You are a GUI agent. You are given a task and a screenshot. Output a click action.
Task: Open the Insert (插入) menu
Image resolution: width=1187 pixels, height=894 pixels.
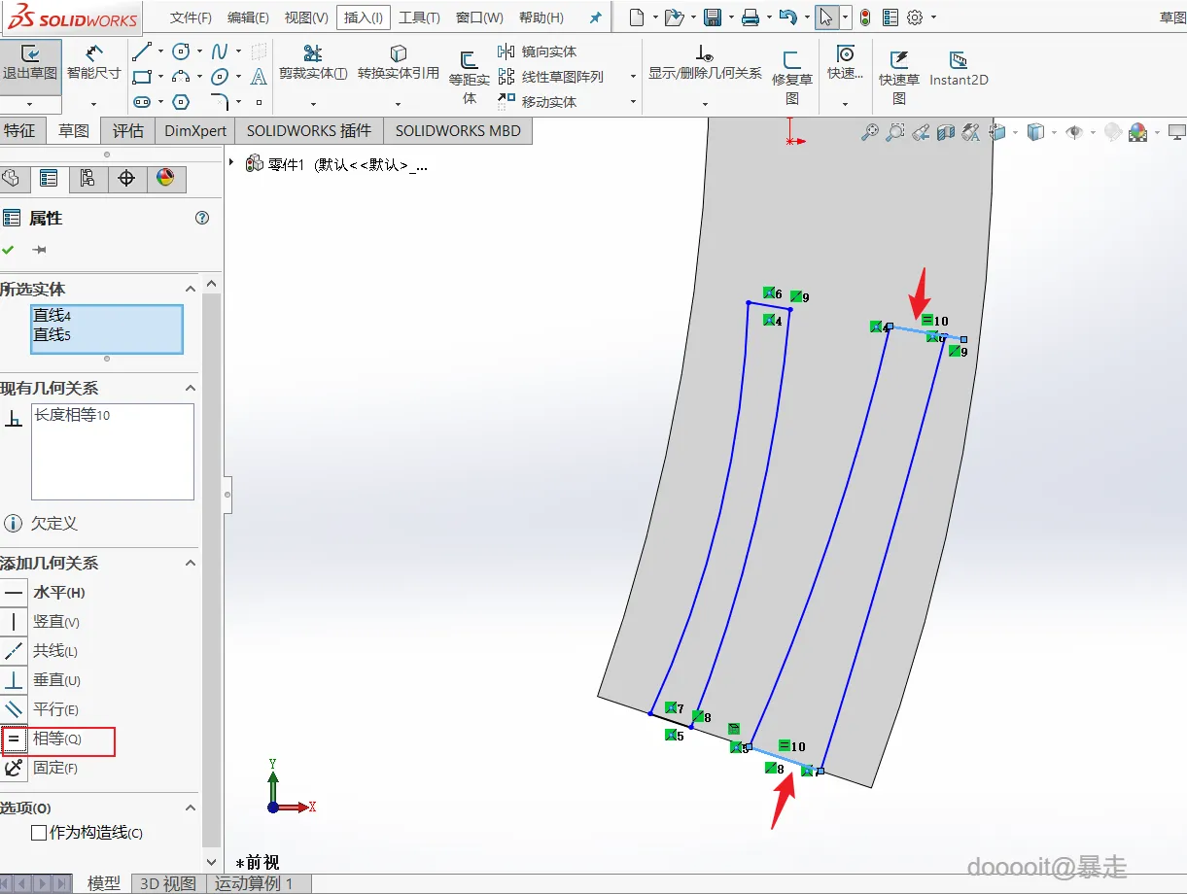[x=364, y=17]
